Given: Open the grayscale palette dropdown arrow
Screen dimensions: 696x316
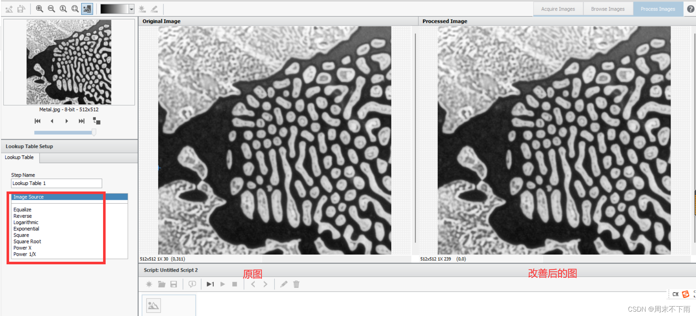Looking at the screenshot, I should coord(131,9).
